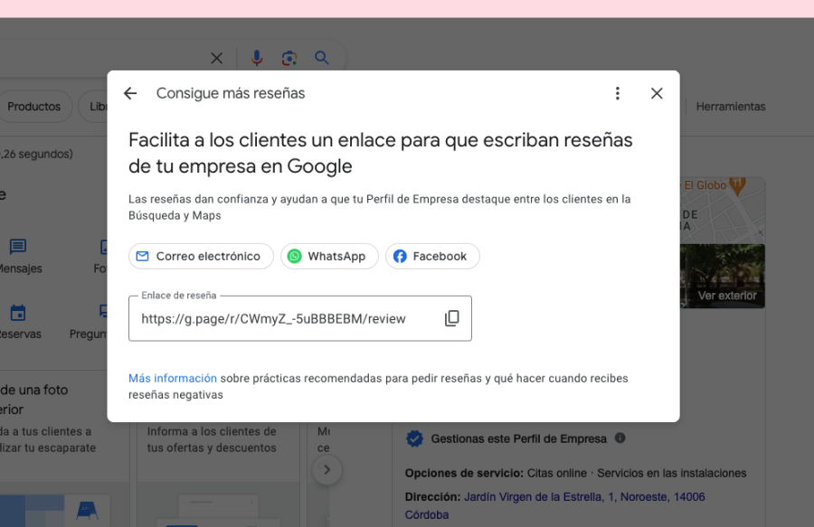The height and width of the screenshot is (527, 814).
Task: Open the Herramientas tab
Action: click(730, 106)
